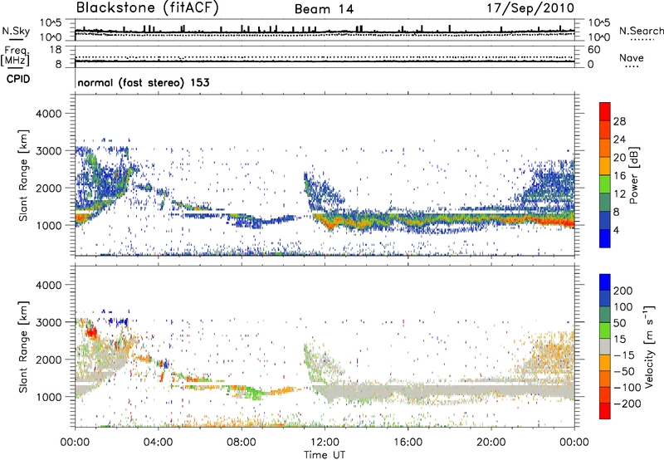Click the N.Sky legend label
The width and height of the screenshot is (664, 460).
16,31
